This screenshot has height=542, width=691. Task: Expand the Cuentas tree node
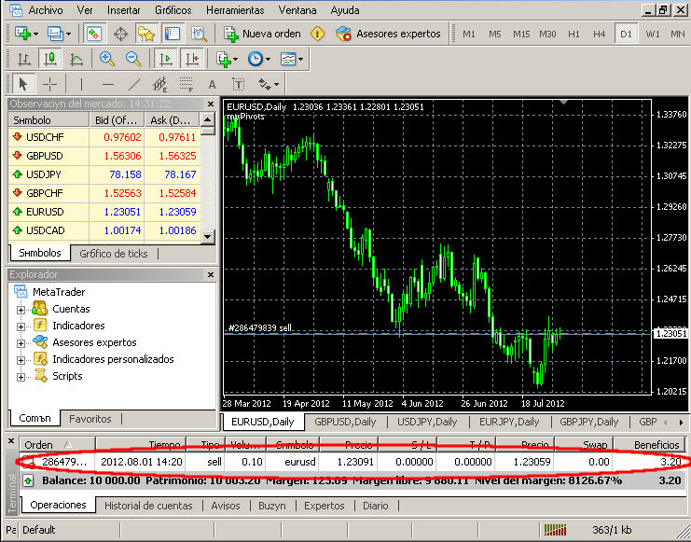[21, 309]
